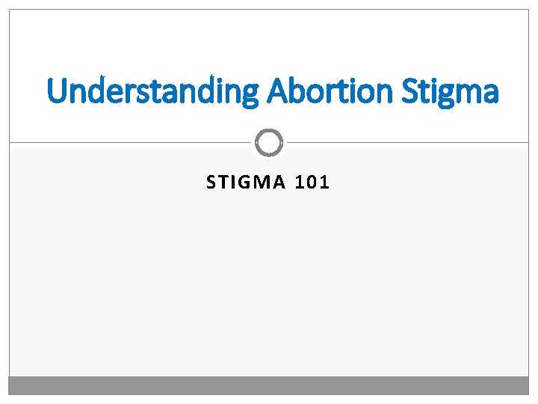Select the word "Stigma" in blue title
The height and width of the screenshot is (404, 538).
[450, 92]
